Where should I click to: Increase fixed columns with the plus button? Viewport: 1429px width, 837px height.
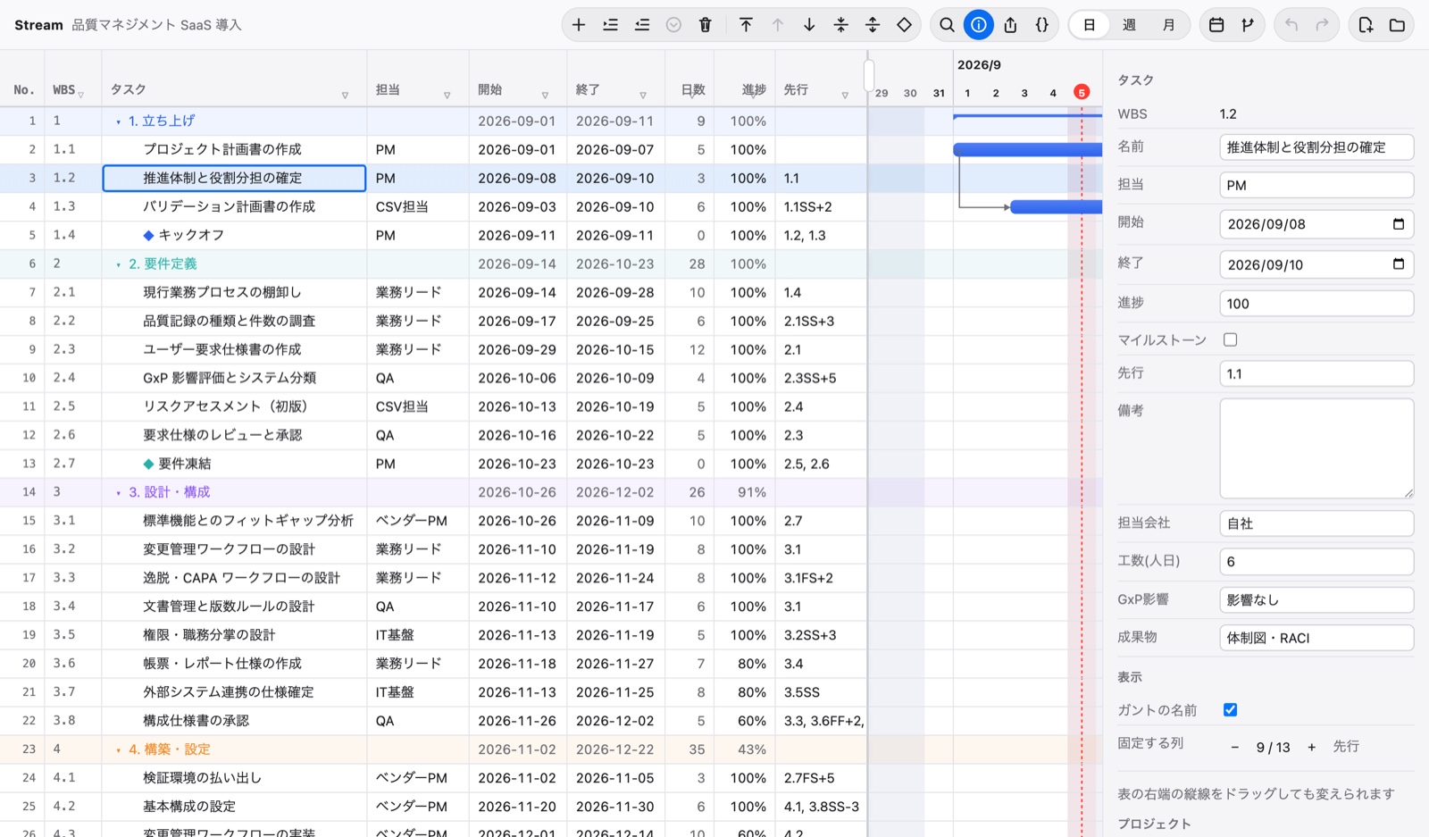(1311, 748)
